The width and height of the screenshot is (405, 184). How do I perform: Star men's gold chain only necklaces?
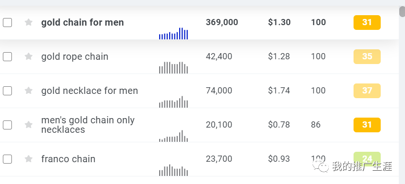(x=29, y=125)
